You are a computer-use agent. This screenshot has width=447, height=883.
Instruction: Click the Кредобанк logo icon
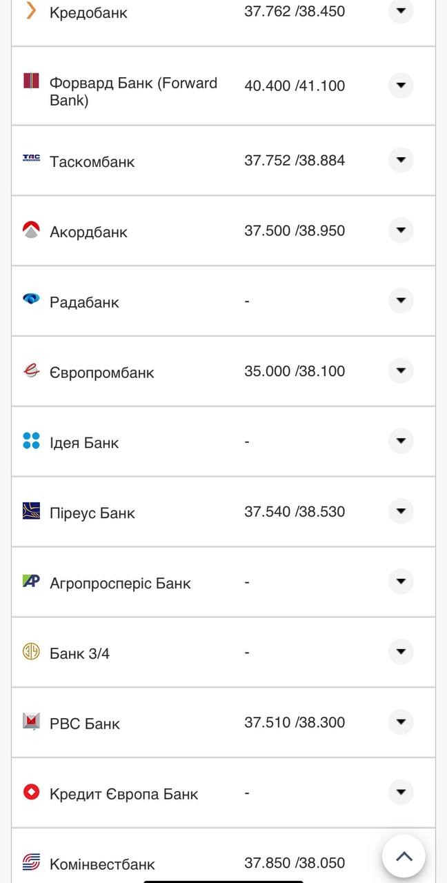31,10
